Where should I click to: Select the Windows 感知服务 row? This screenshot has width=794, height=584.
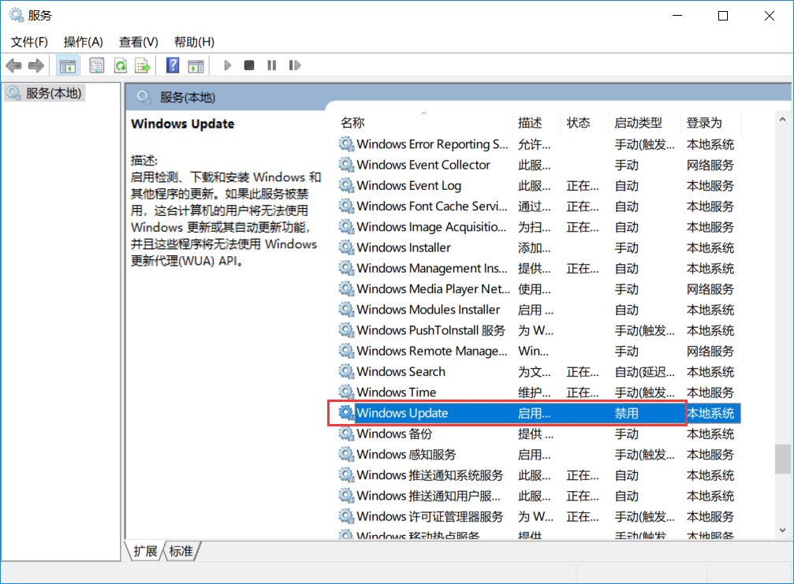[x=539, y=455]
